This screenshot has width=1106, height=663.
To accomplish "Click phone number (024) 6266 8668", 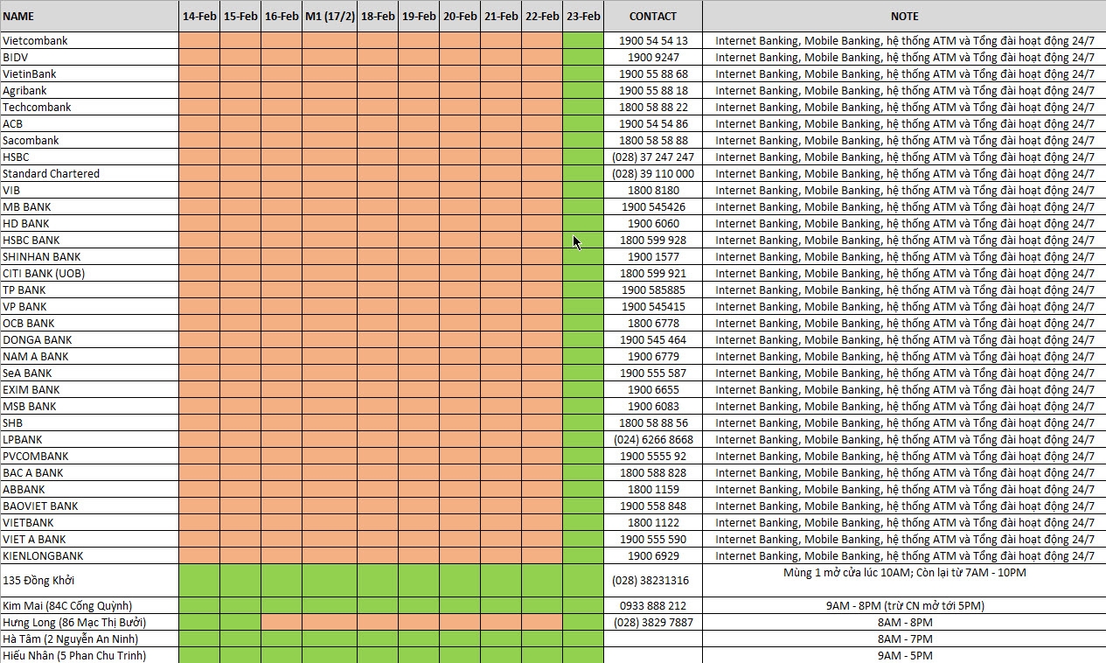I will (652, 439).
